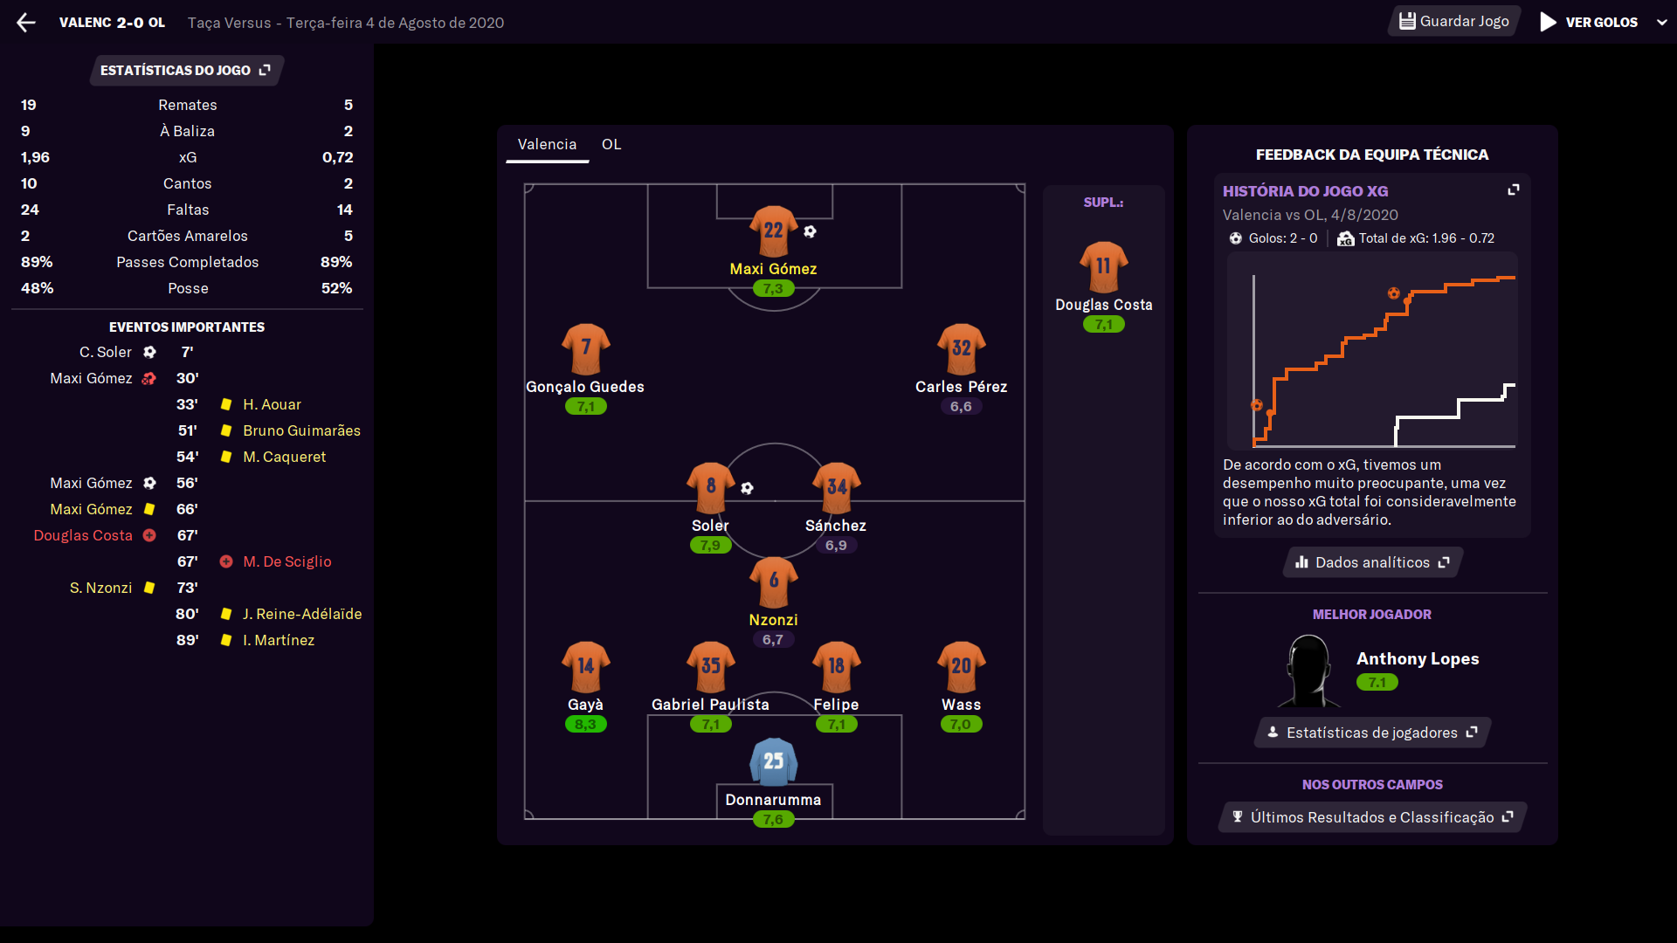Switch to the Valencia tab
This screenshot has width=1677, height=943.
tap(547, 145)
